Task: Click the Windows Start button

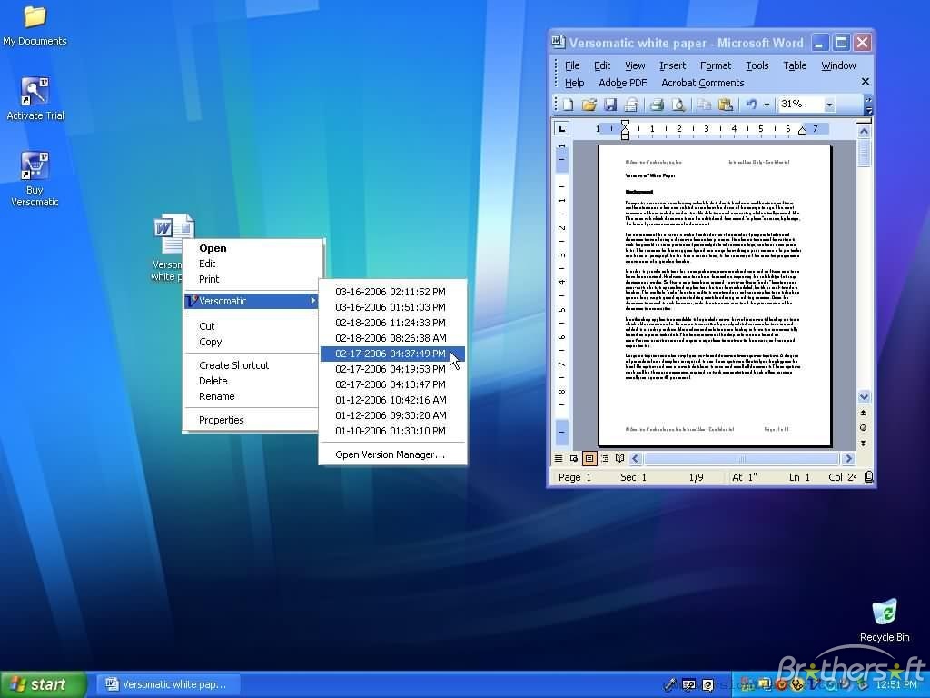Action: point(43,684)
